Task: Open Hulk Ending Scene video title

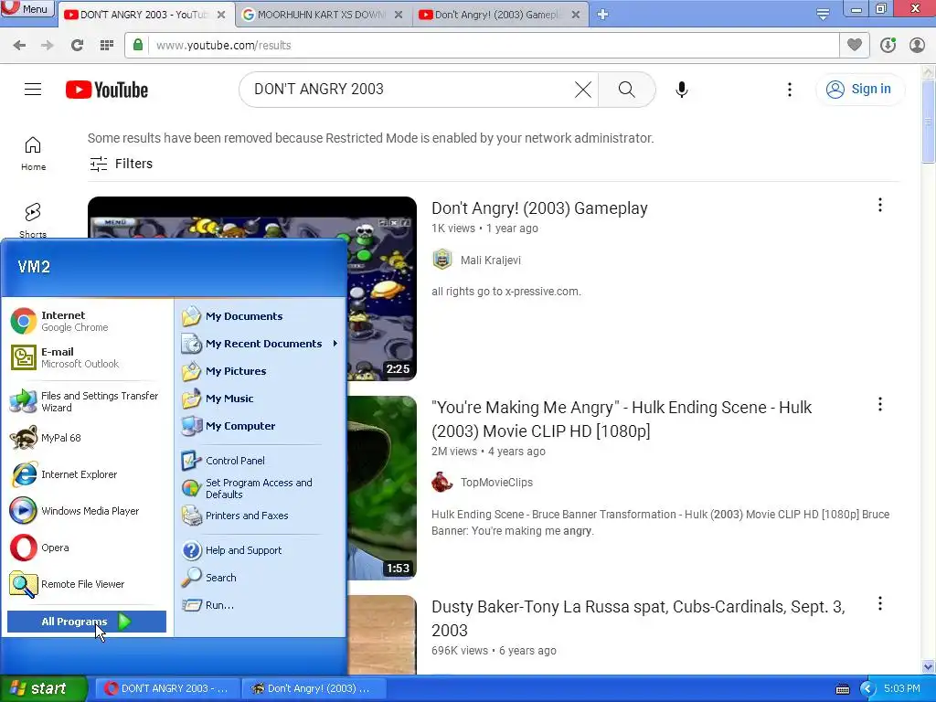Action: coord(622,419)
